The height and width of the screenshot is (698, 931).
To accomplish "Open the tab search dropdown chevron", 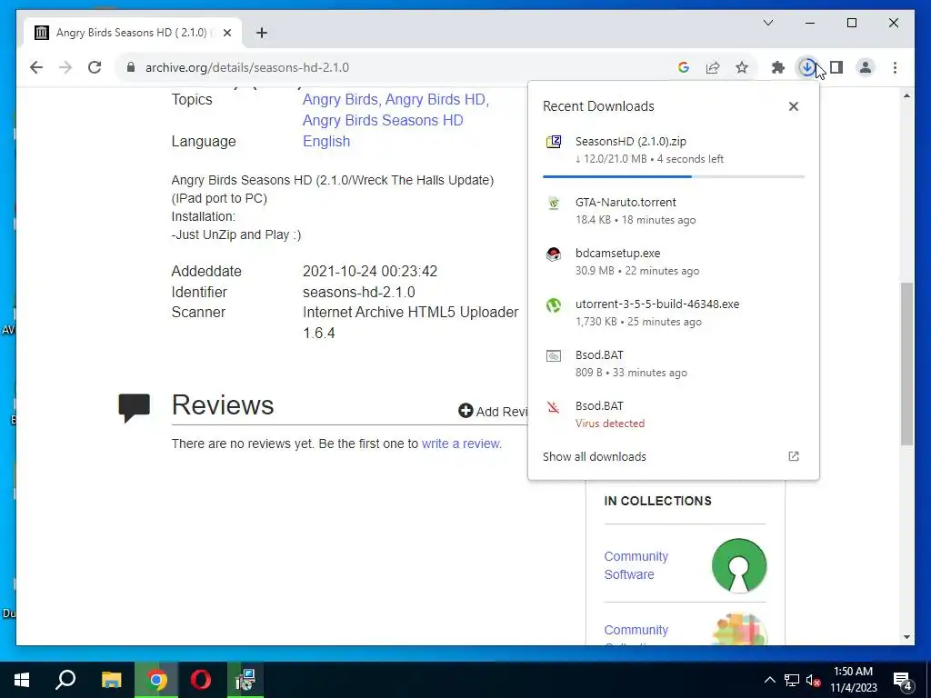I will click(767, 23).
